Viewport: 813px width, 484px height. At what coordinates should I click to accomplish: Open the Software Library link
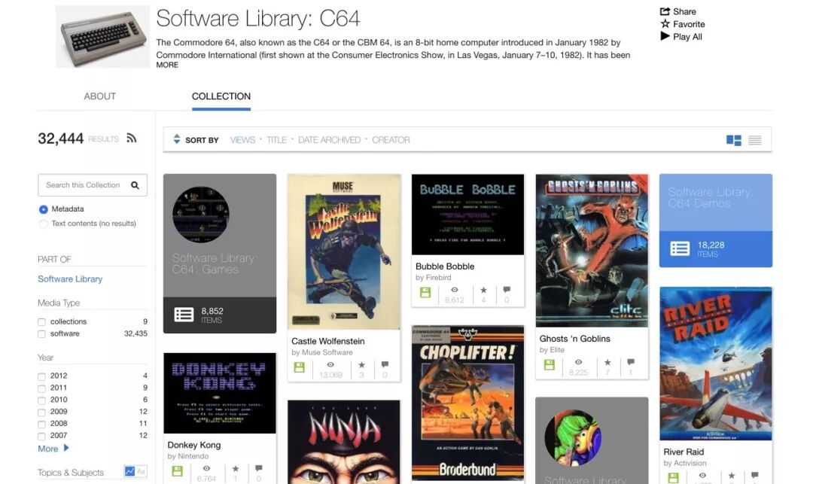(70, 279)
